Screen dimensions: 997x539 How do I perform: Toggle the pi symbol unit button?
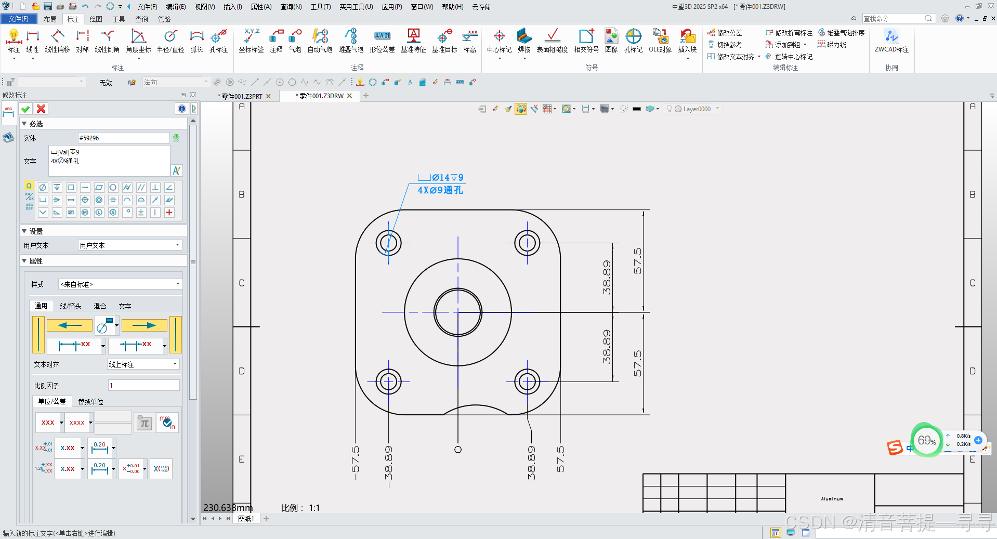coord(145,423)
